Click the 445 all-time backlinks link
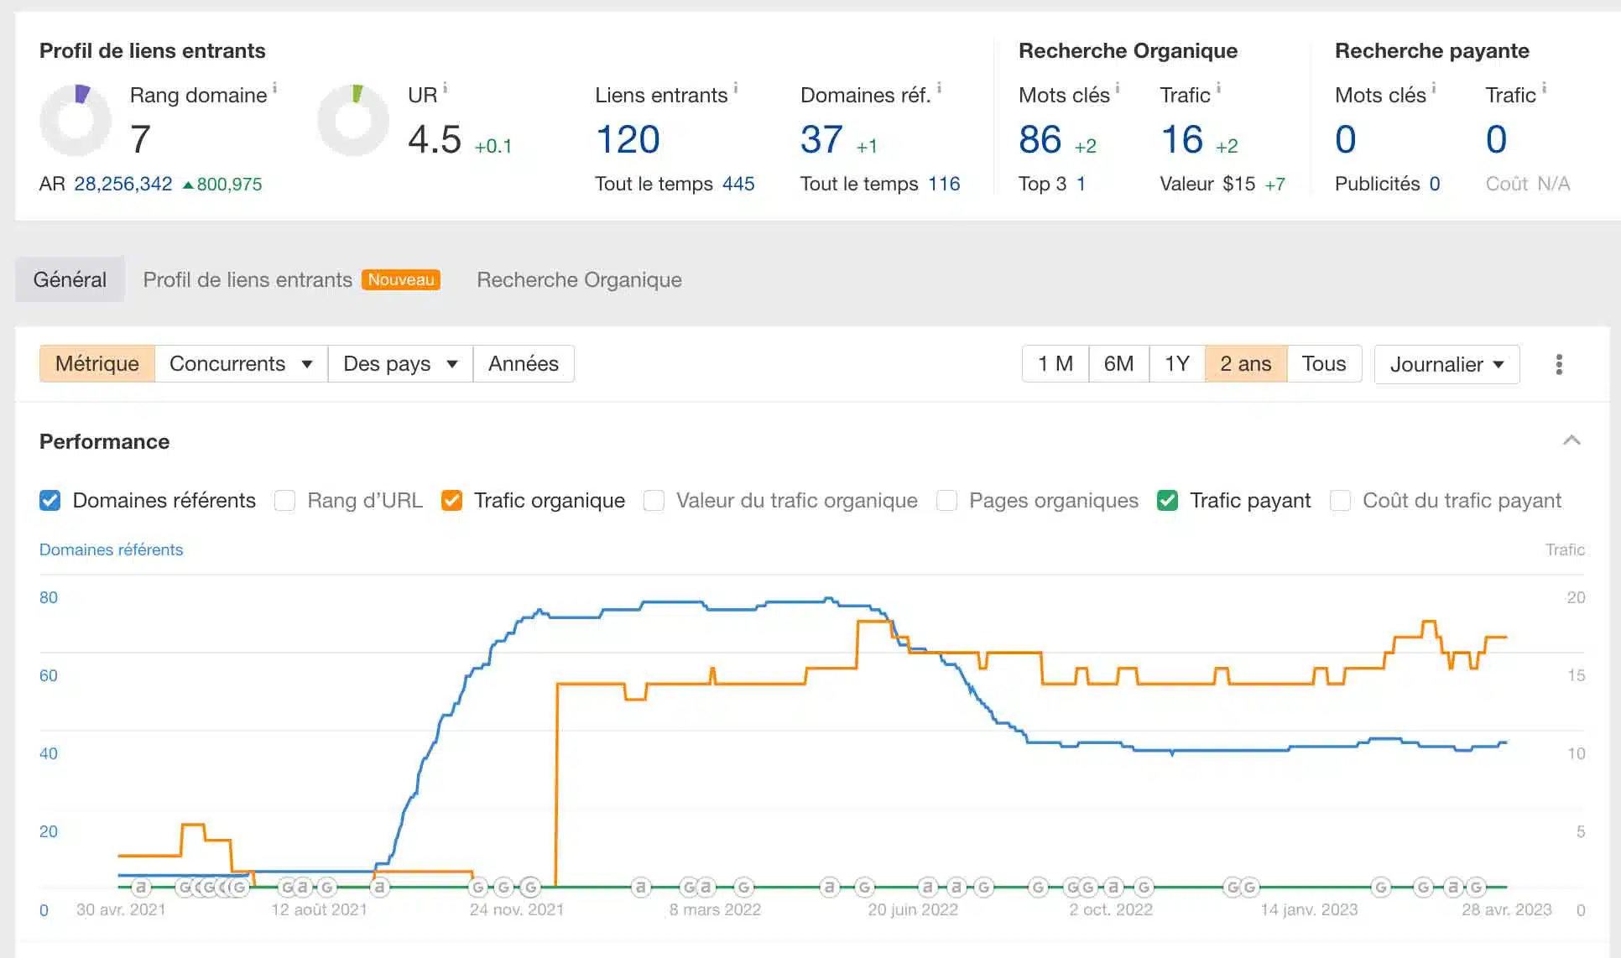The image size is (1621, 958). pos(738,184)
